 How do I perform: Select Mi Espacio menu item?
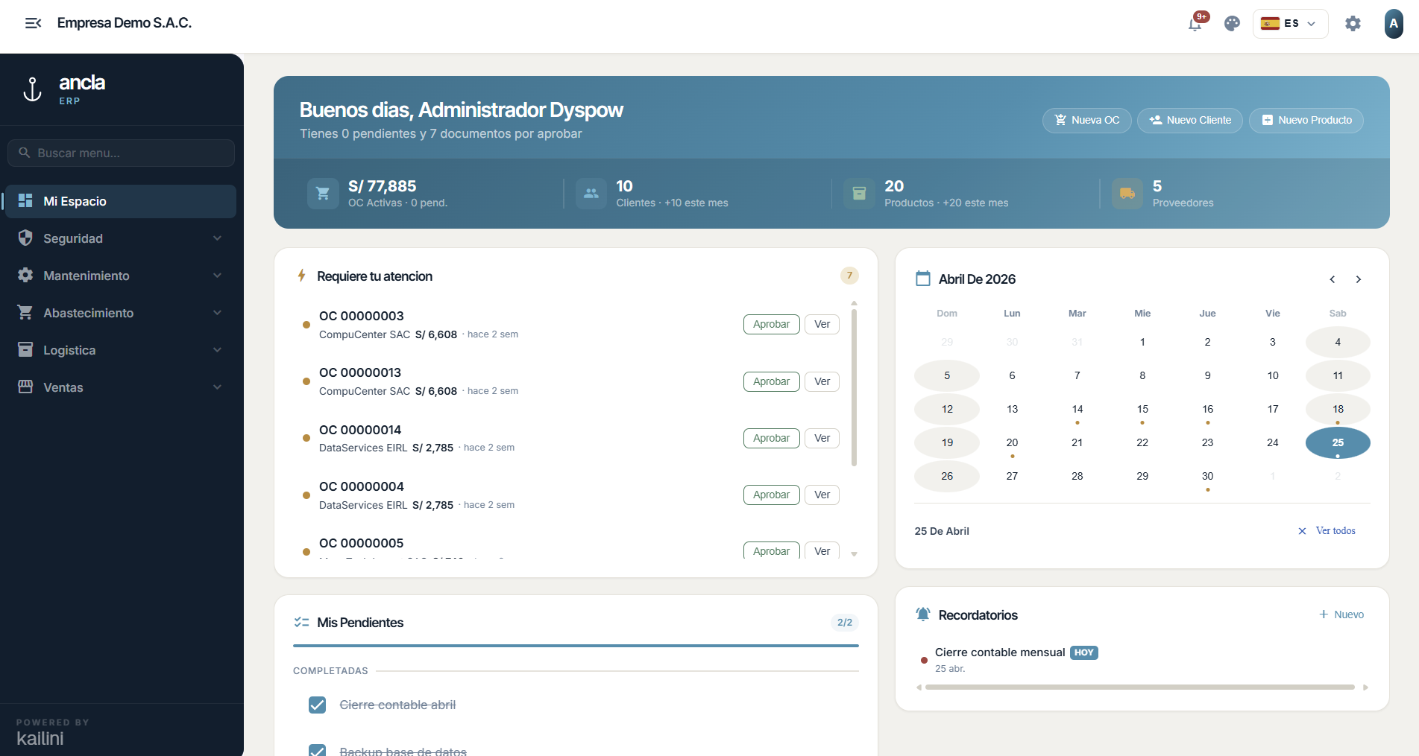pos(121,201)
